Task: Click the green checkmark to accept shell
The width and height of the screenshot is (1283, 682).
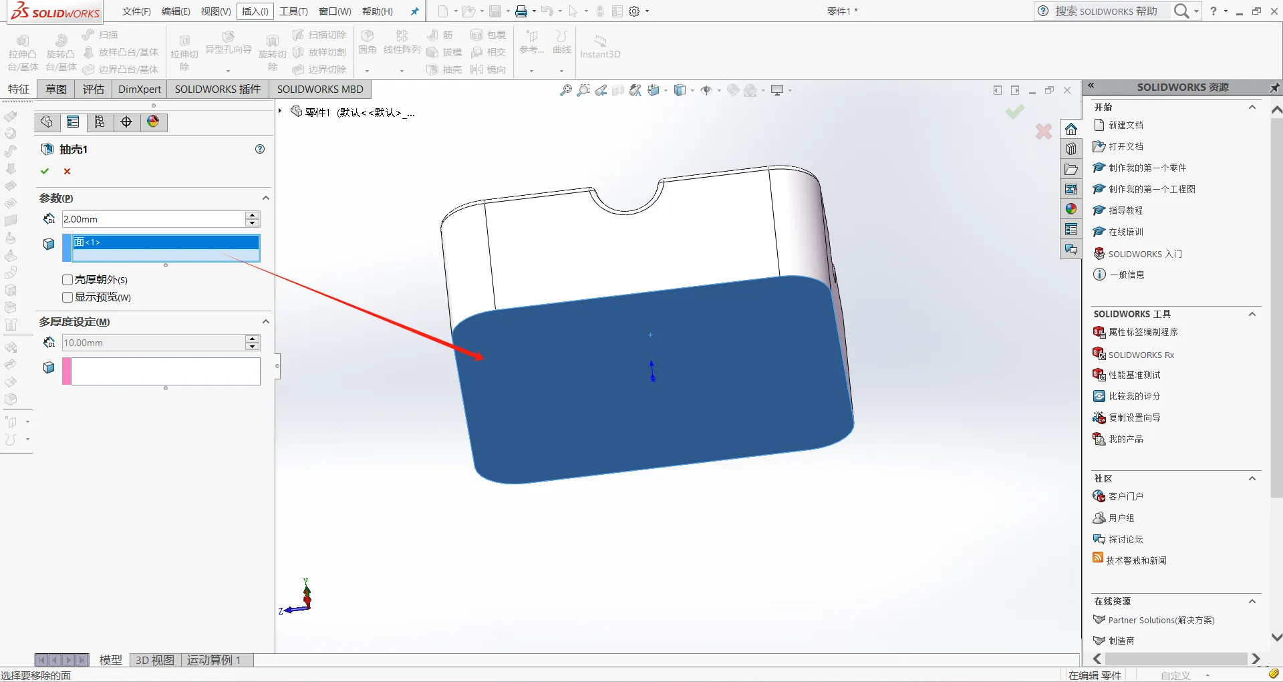Action: click(45, 171)
